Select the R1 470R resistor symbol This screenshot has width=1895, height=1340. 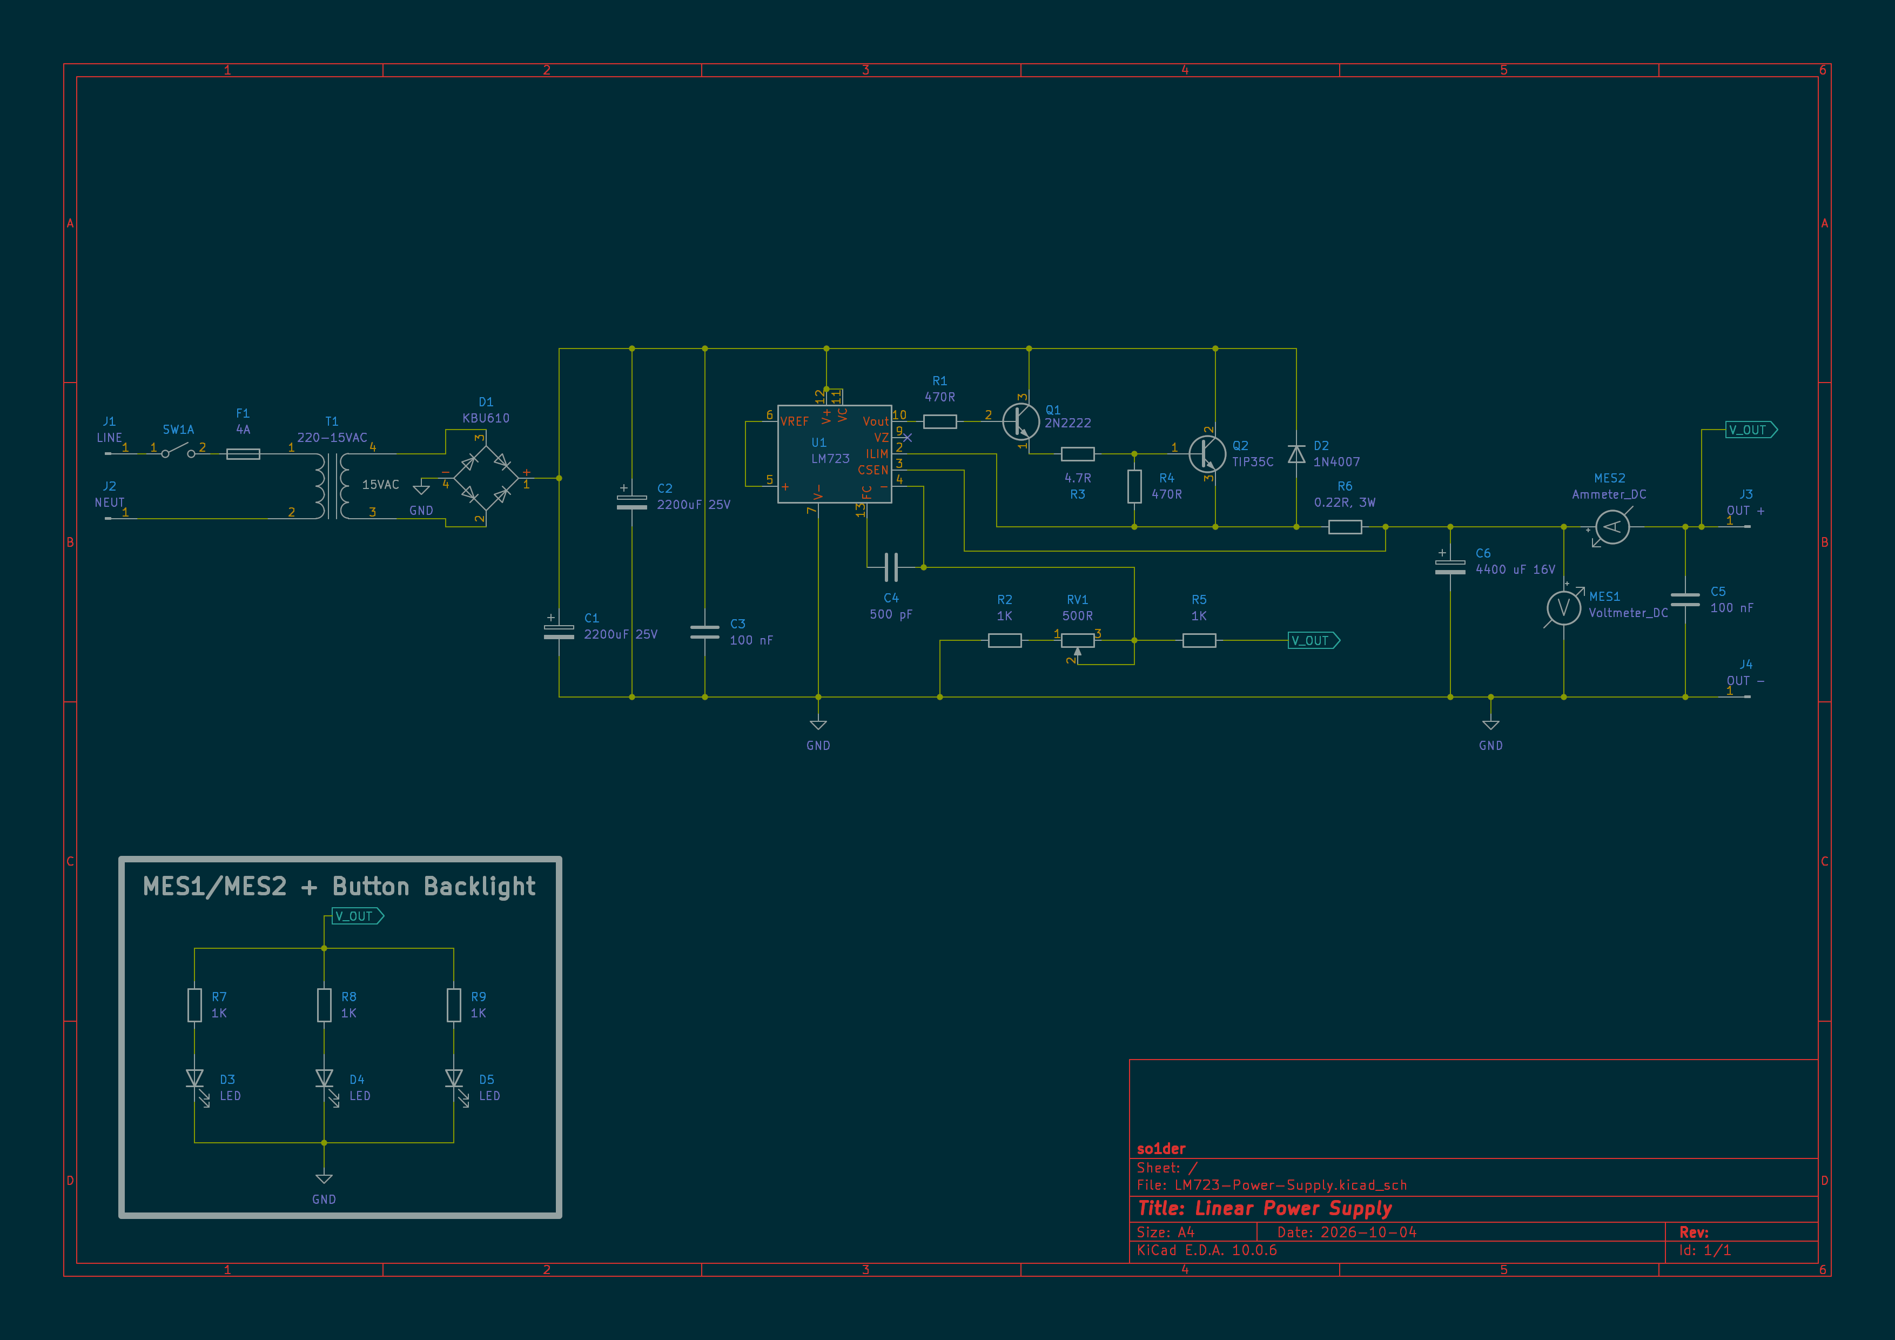940,421
